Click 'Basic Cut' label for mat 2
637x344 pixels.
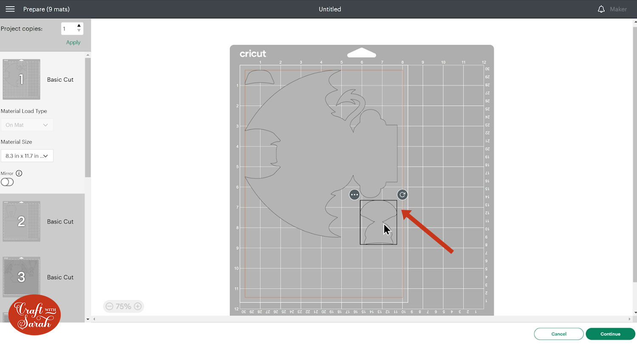[x=60, y=221]
